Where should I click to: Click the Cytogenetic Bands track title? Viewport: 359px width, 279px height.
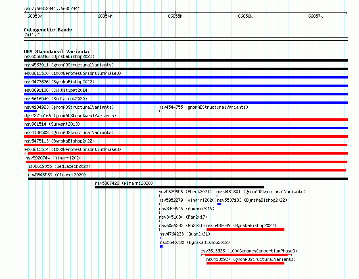(x=48, y=30)
